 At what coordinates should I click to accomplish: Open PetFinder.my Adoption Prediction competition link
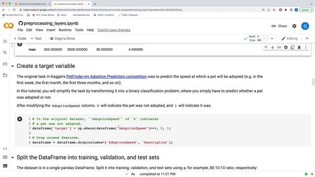(106, 77)
